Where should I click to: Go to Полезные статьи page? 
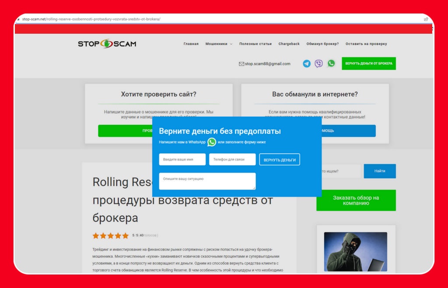pyautogui.click(x=255, y=44)
